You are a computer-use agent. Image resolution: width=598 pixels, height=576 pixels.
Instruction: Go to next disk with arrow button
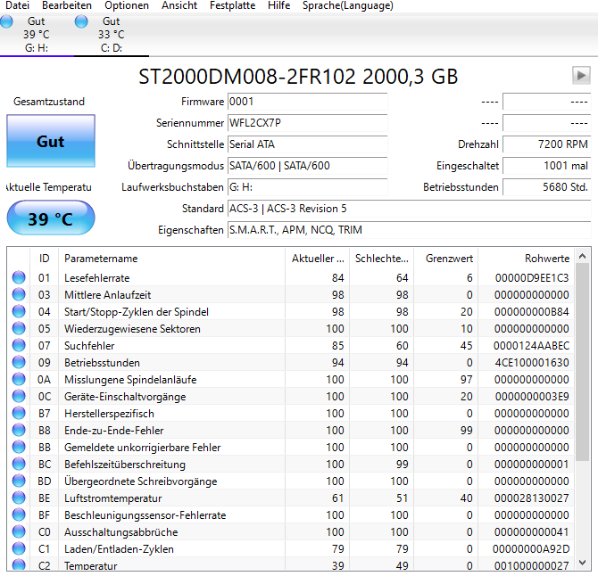tap(581, 76)
